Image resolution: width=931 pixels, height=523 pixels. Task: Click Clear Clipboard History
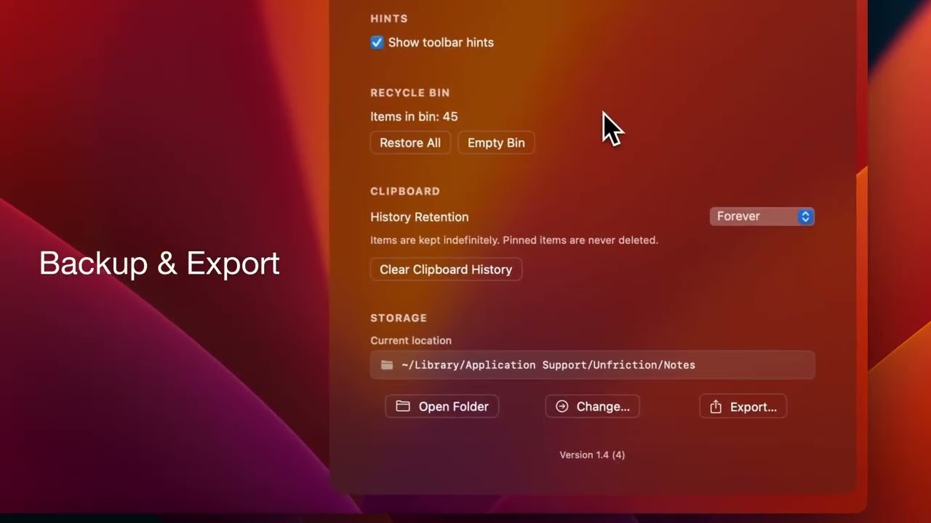tap(446, 269)
